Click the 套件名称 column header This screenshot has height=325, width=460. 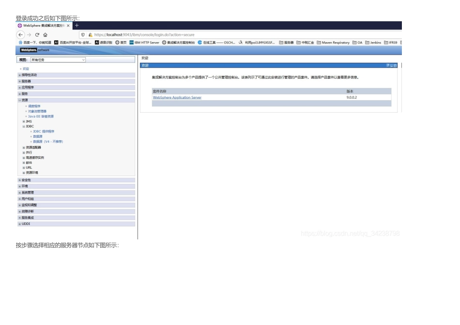tap(160, 91)
